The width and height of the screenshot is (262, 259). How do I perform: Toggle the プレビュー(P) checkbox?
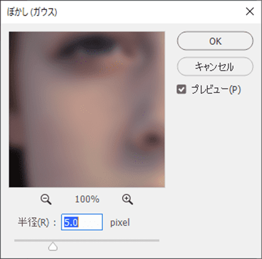click(181, 90)
